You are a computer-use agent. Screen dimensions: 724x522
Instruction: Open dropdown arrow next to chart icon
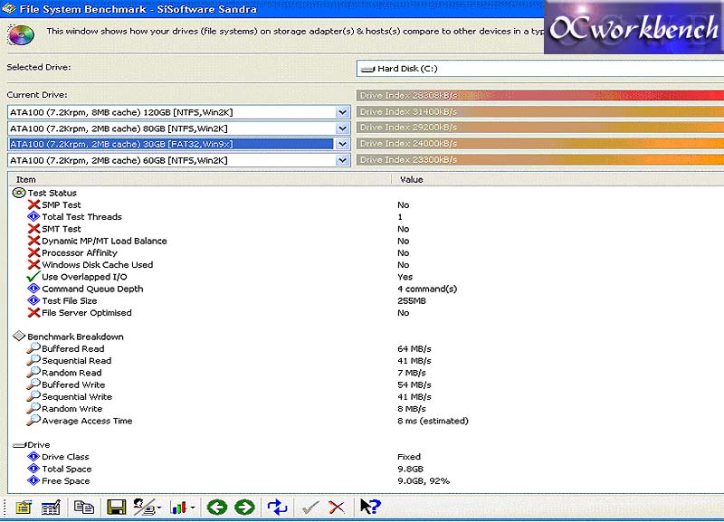pyautogui.click(x=193, y=508)
